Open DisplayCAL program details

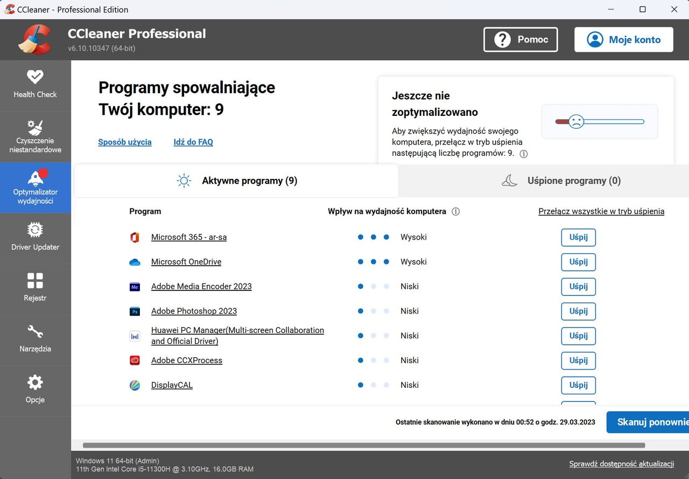[172, 385]
